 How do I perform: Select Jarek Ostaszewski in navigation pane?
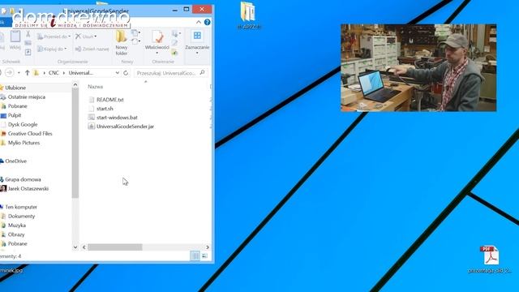coord(28,188)
